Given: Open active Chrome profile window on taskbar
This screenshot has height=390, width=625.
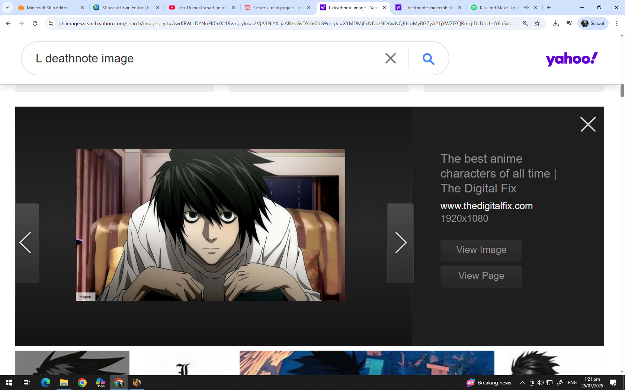Looking at the screenshot, I should [119, 383].
